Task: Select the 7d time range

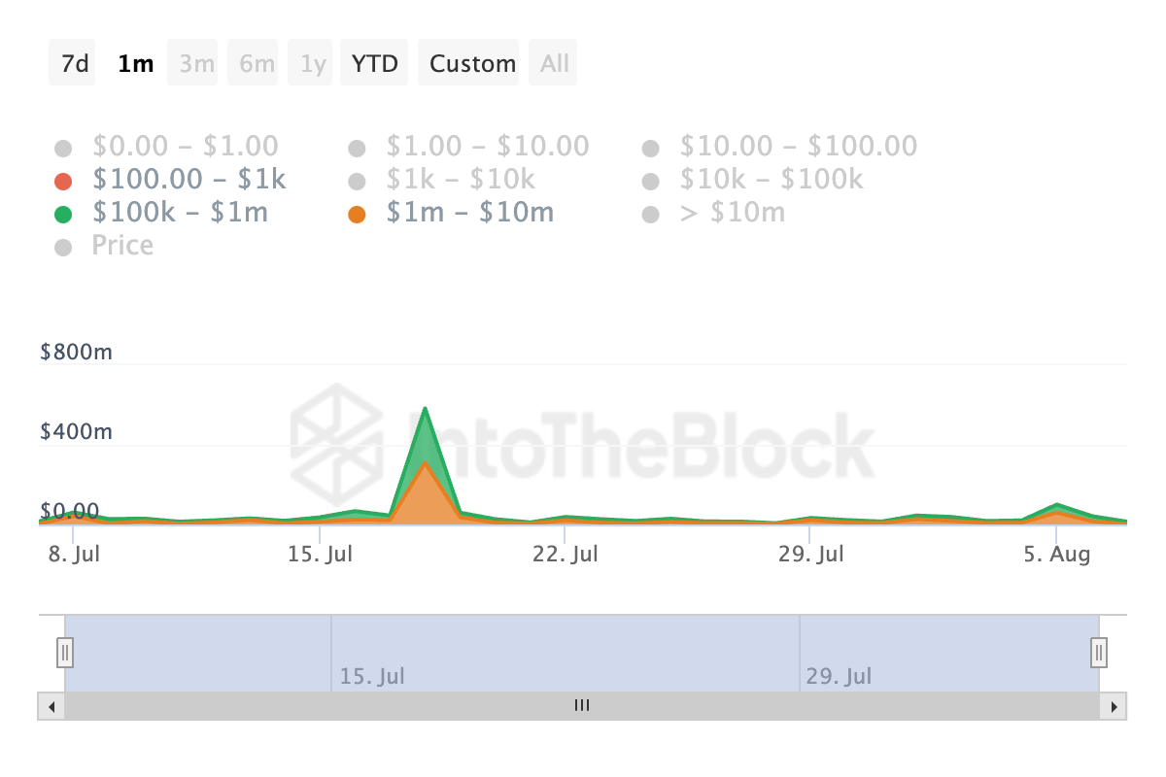Action: (74, 63)
